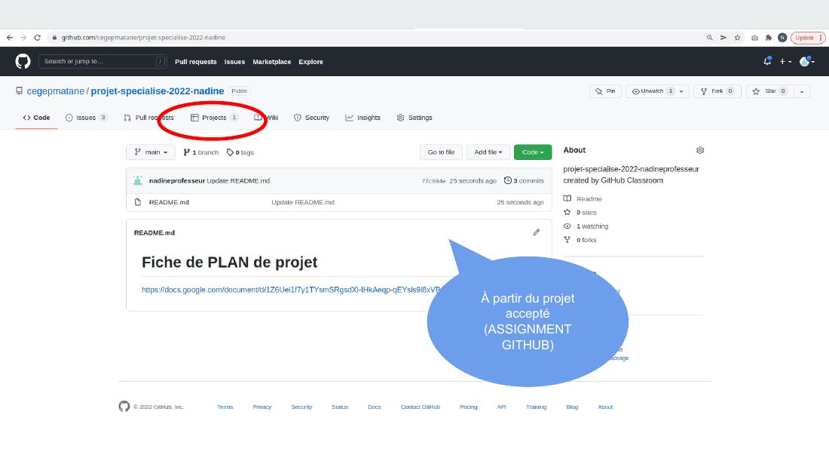
Task: Go forward with the browser forward arrow
Action: click(x=23, y=38)
